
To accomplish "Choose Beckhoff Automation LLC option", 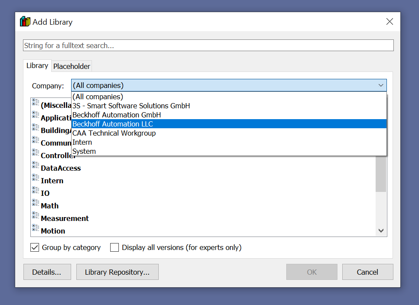I will pos(229,124).
